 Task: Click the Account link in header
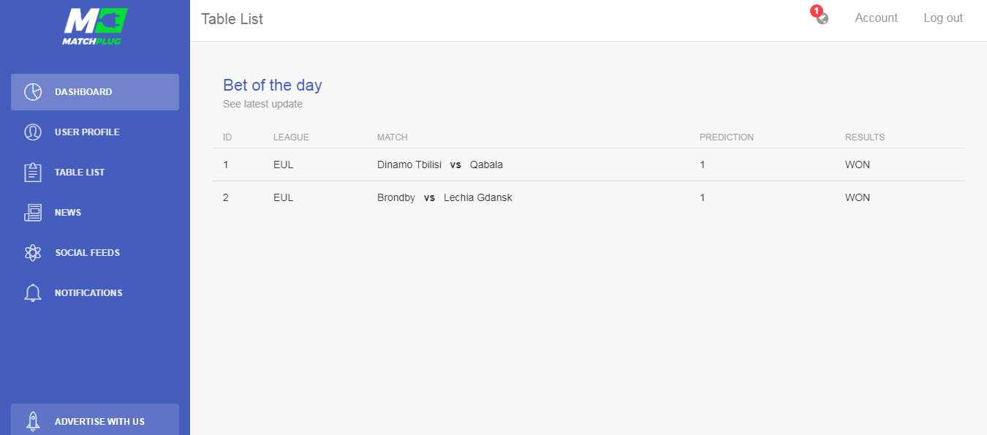[x=876, y=18]
